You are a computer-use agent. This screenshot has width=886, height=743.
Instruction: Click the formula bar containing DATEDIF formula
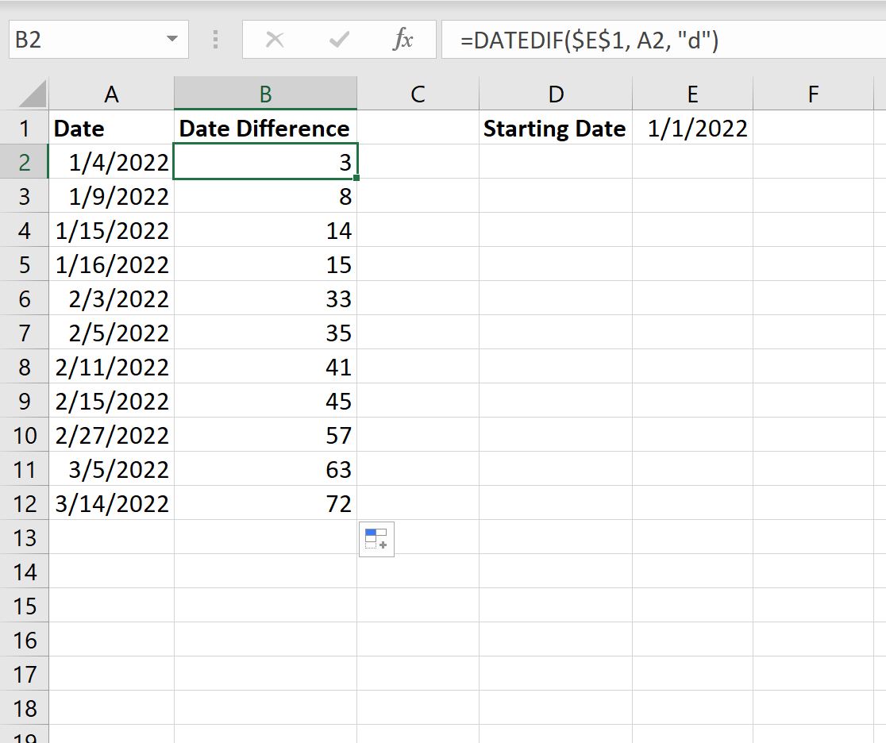pos(664,40)
